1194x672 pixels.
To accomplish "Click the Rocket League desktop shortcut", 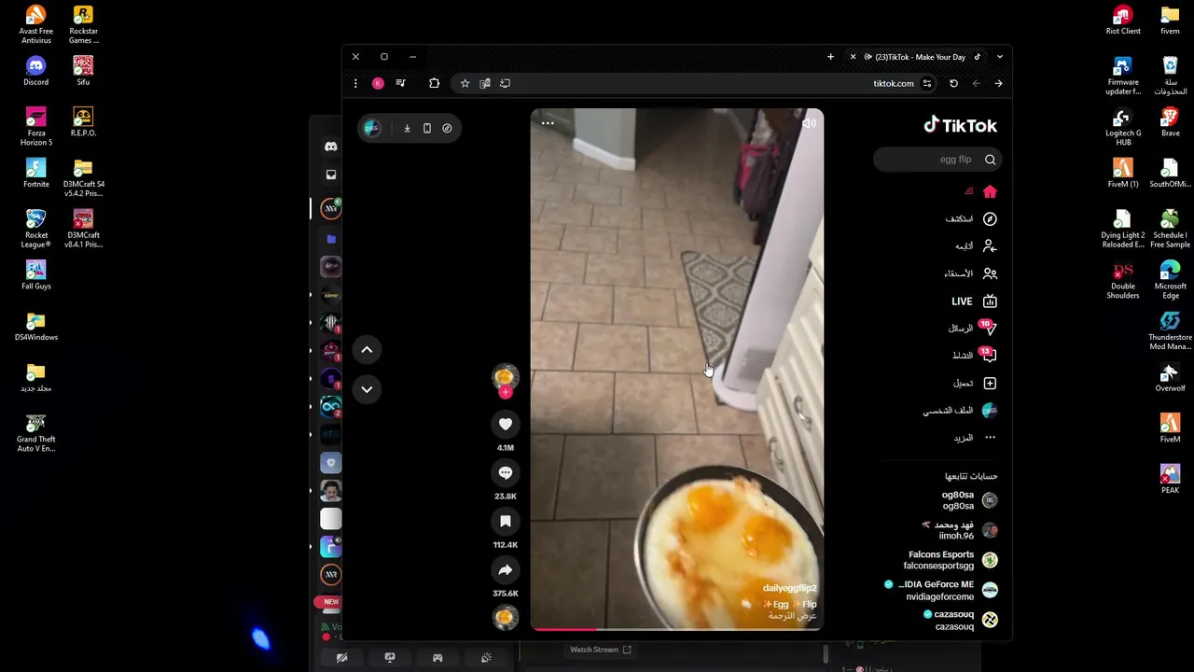I will pyautogui.click(x=35, y=229).
